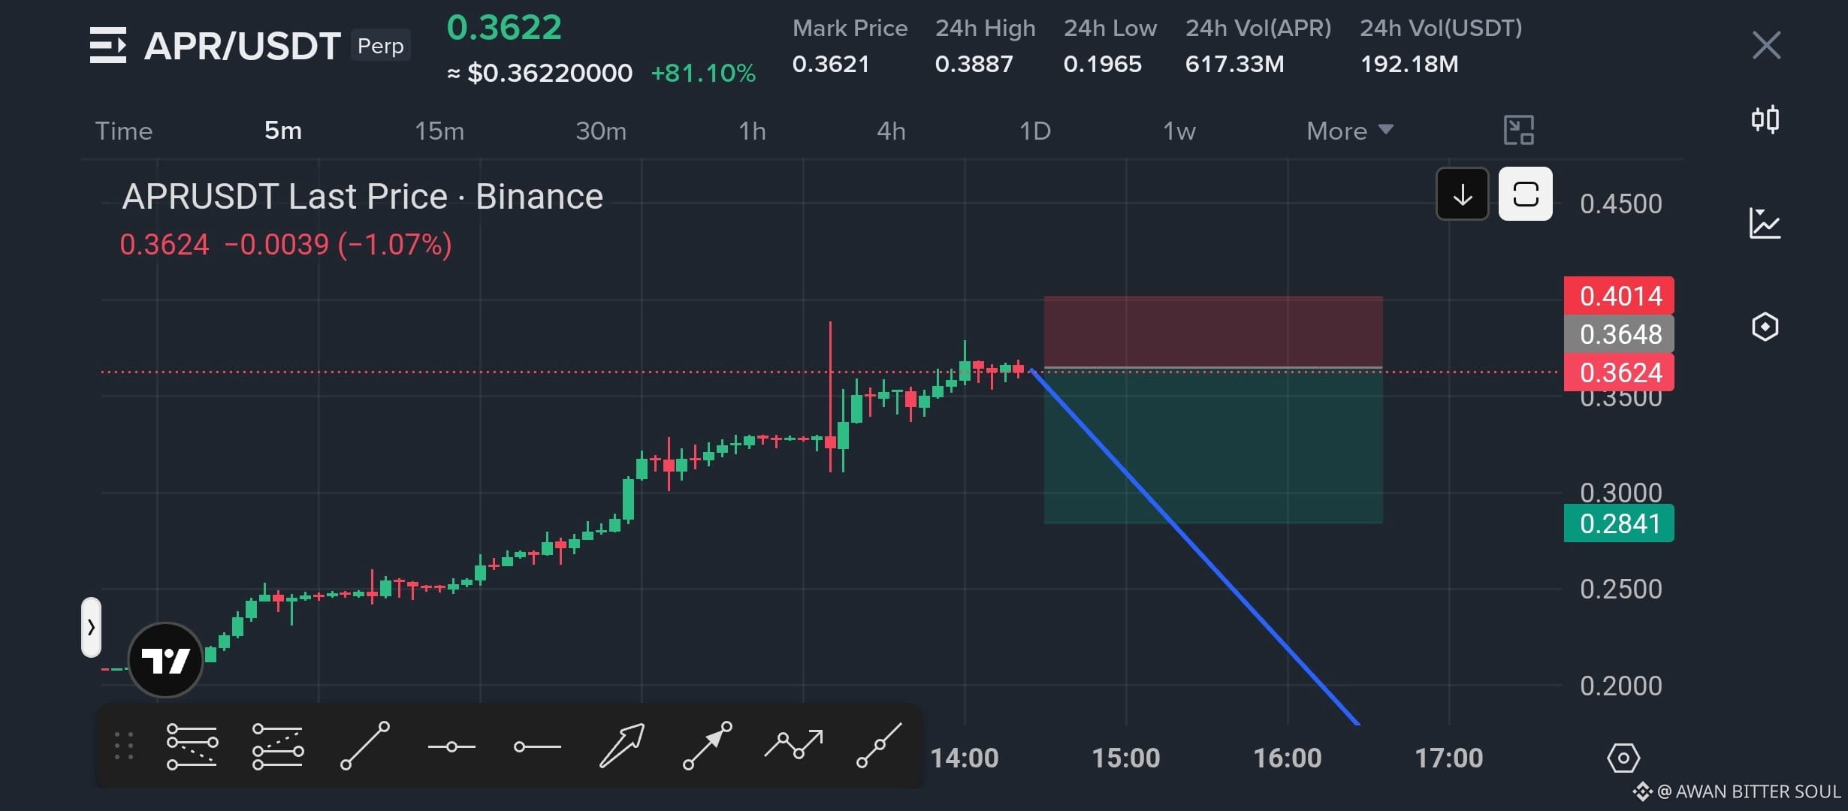Click the red stop-loss label 0.4014
The width and height of the screenshot is (1848, 811).
point(1619,296)
